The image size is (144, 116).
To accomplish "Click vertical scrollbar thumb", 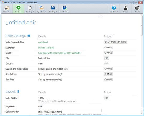I will point(142,25).
